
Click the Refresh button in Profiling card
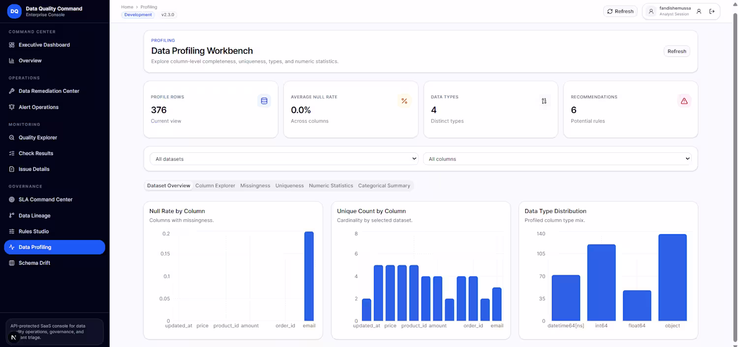coord(676,51)
